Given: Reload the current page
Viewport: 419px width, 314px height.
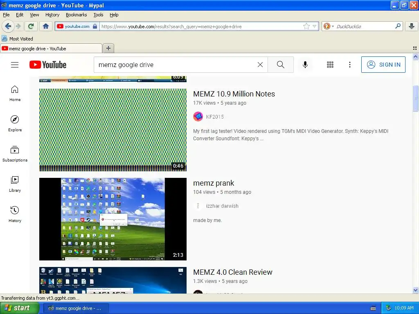Looking at the screenshot, I should tap(31, 26).
